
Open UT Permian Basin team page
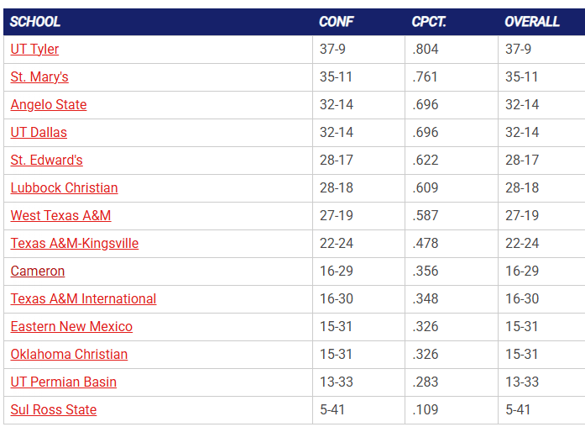pos(64,382)
